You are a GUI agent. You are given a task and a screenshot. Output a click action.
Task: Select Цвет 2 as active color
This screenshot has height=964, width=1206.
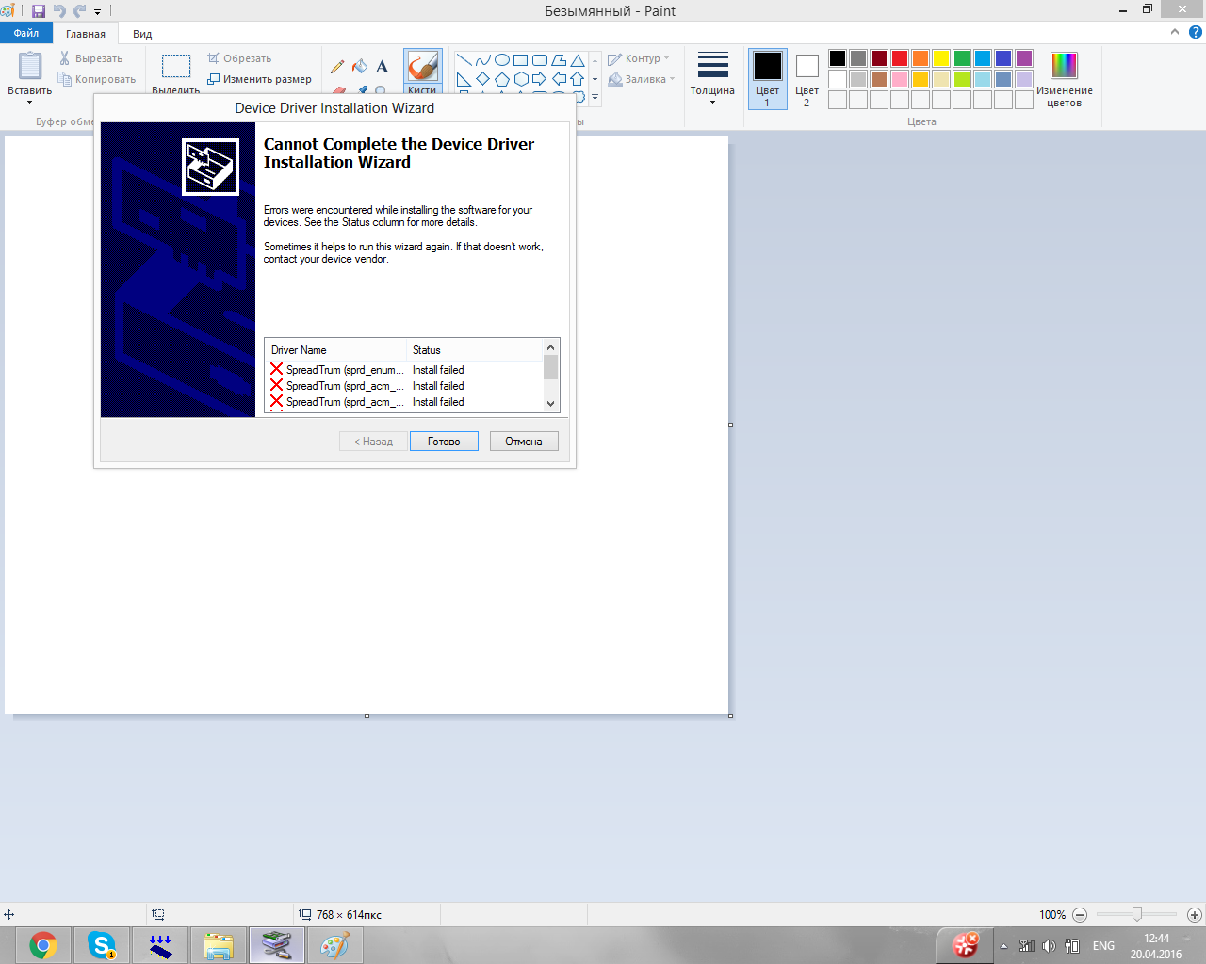[807, 79]
